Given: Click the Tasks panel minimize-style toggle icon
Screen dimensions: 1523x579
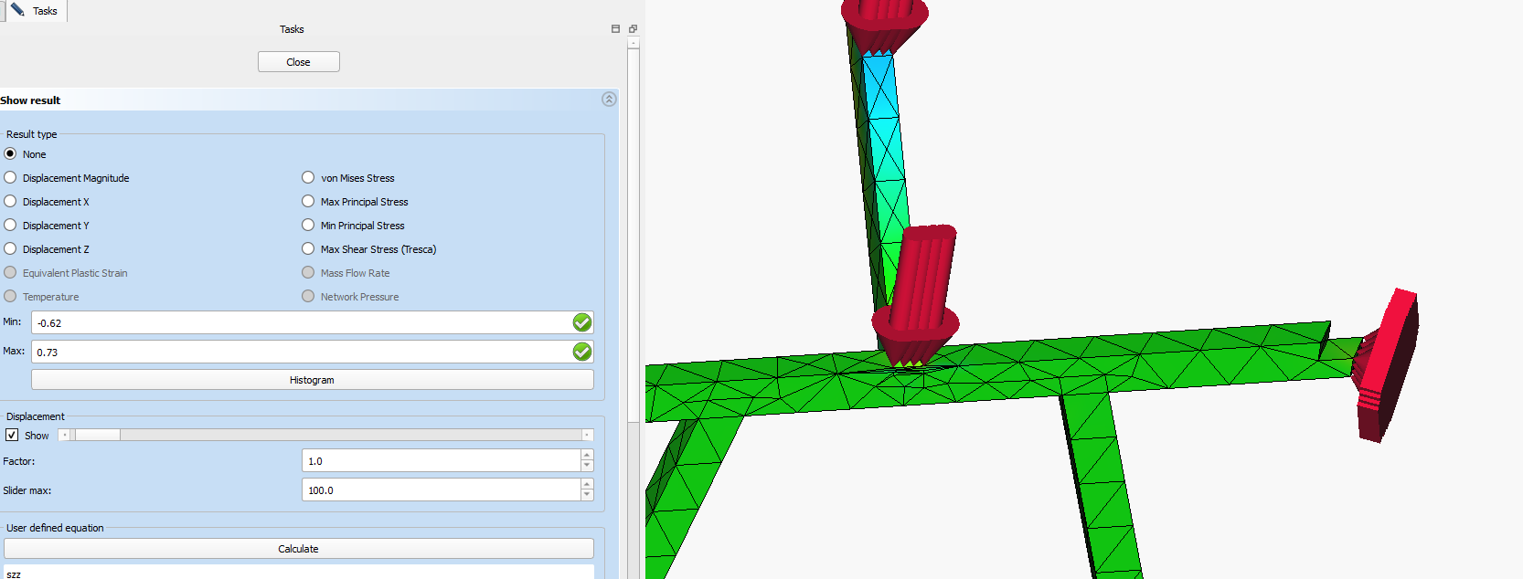Looking at the screenshot, I should coord(615,29).
